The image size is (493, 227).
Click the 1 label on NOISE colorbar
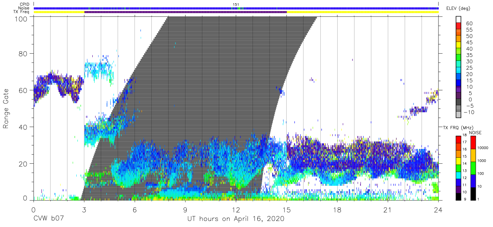click(478, 199)
